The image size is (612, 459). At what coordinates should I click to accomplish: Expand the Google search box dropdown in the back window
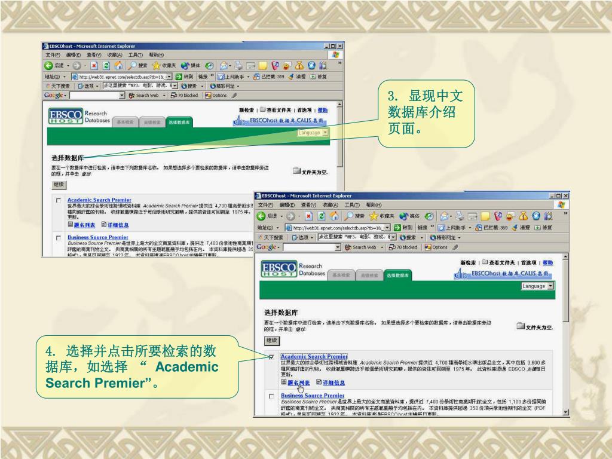coord(122,95)
